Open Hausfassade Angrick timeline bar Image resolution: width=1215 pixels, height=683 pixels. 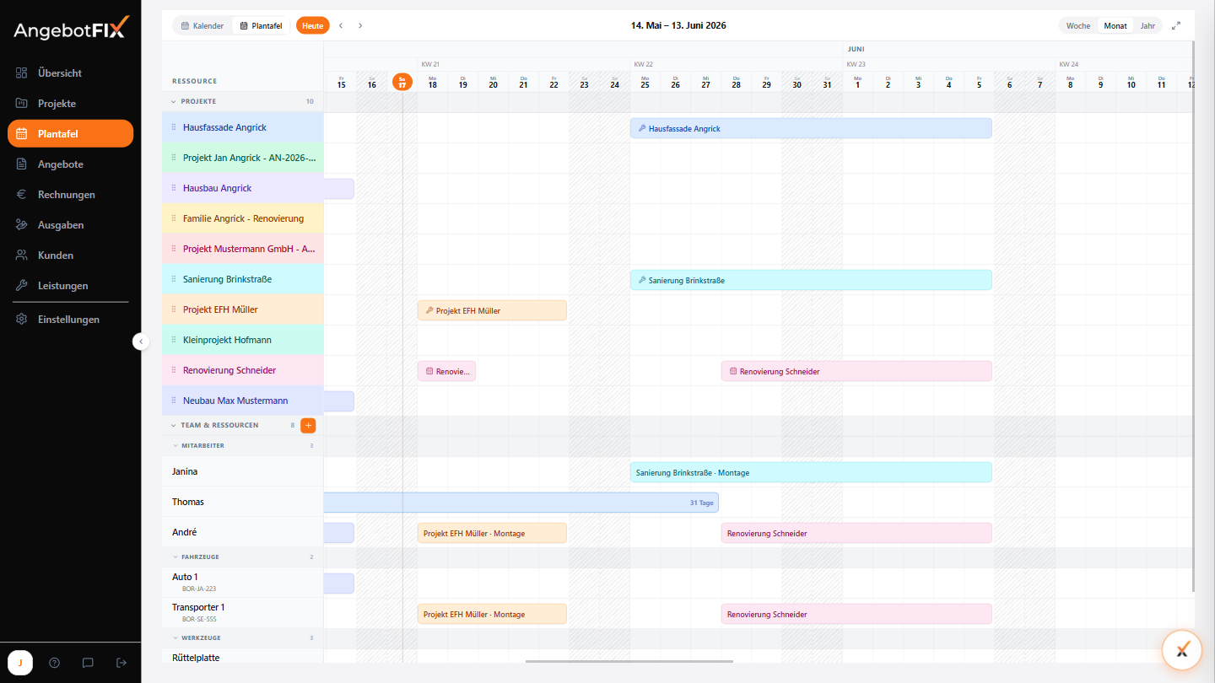[x=811, y=128]
